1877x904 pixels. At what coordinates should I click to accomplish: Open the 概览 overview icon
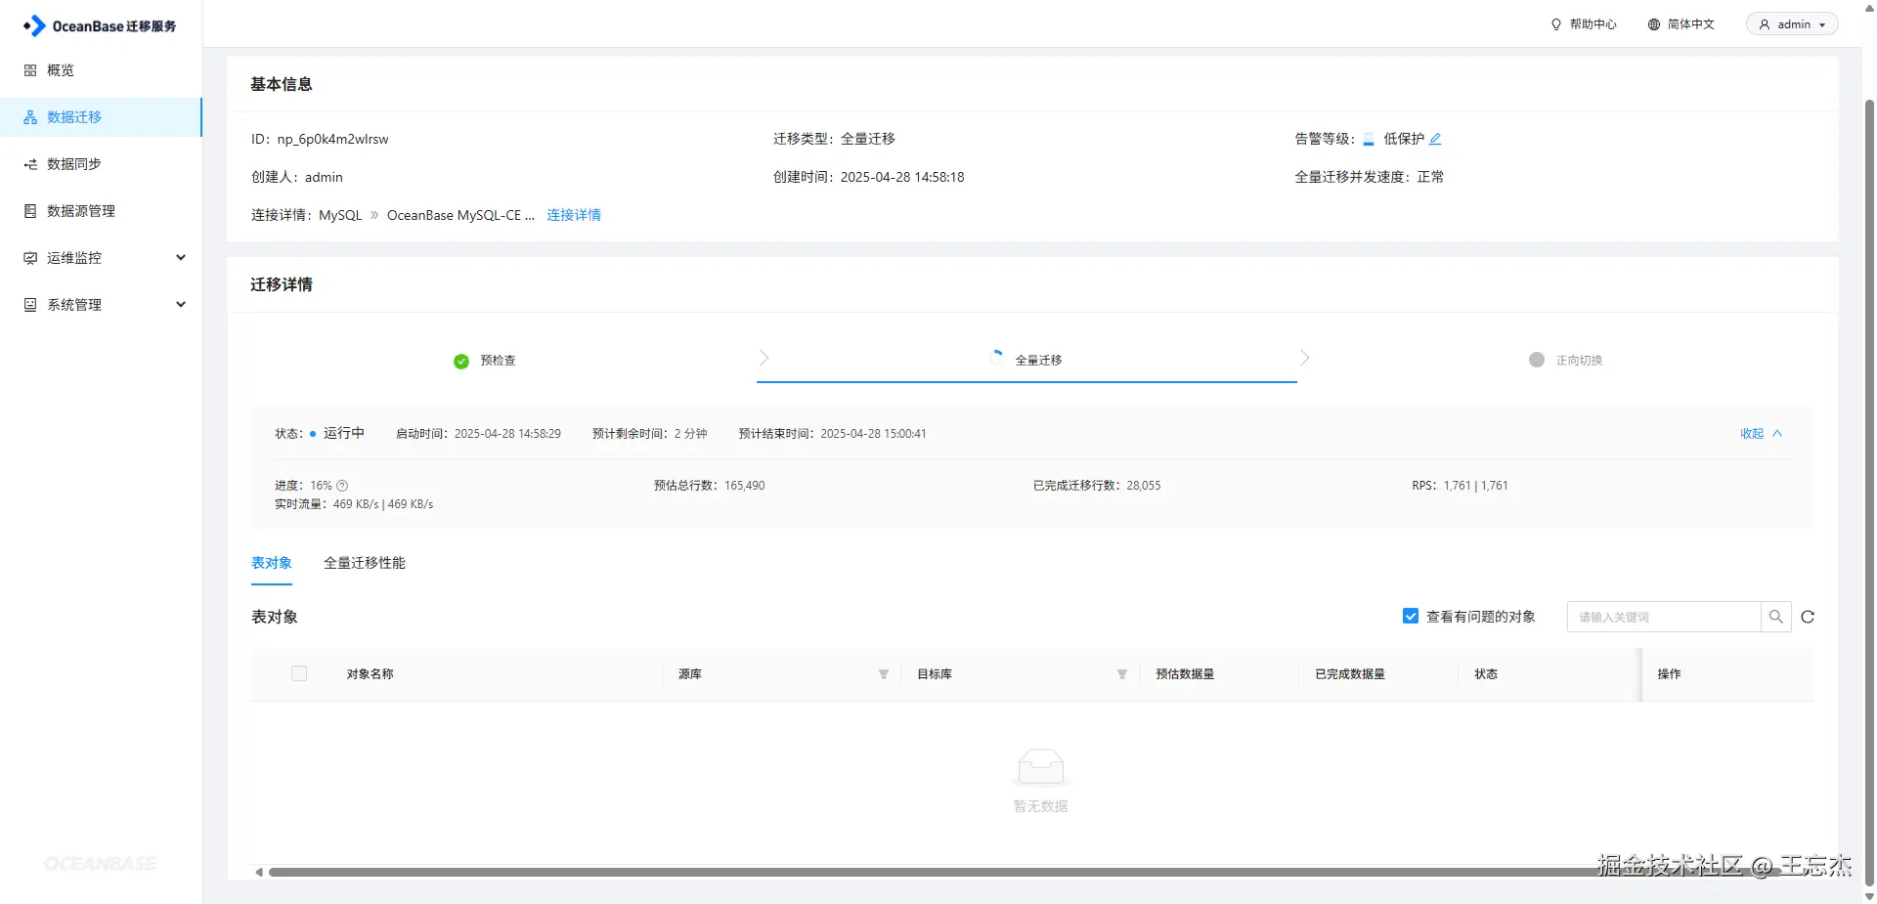(x=30, y=70)
